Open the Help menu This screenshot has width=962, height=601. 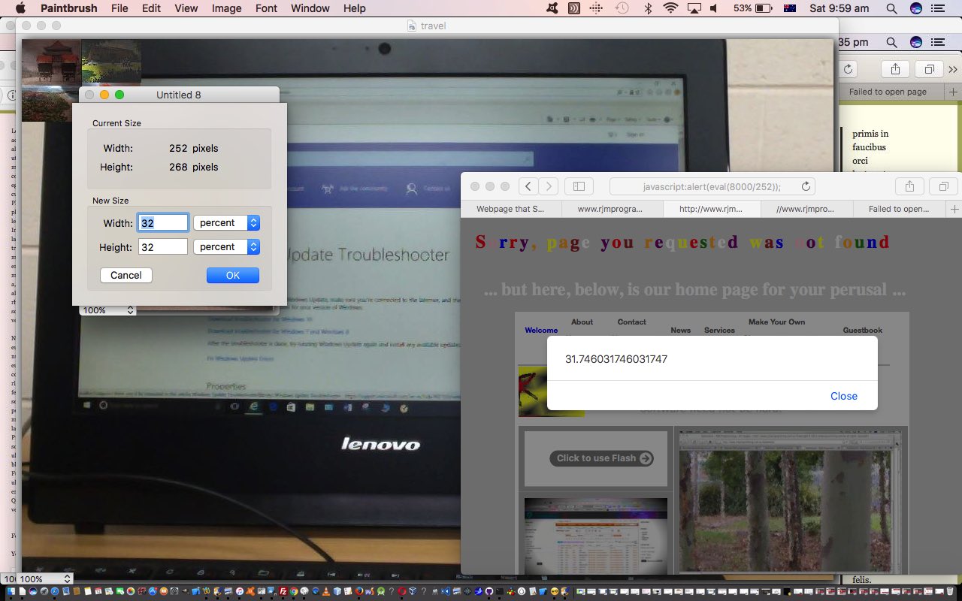point(354,8)
